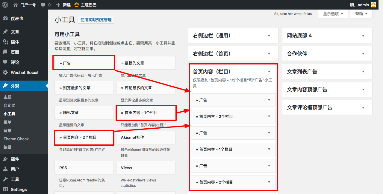Click the Wechat Social gear icon
This screenshot has width=383, height=194.
point(5,73)
